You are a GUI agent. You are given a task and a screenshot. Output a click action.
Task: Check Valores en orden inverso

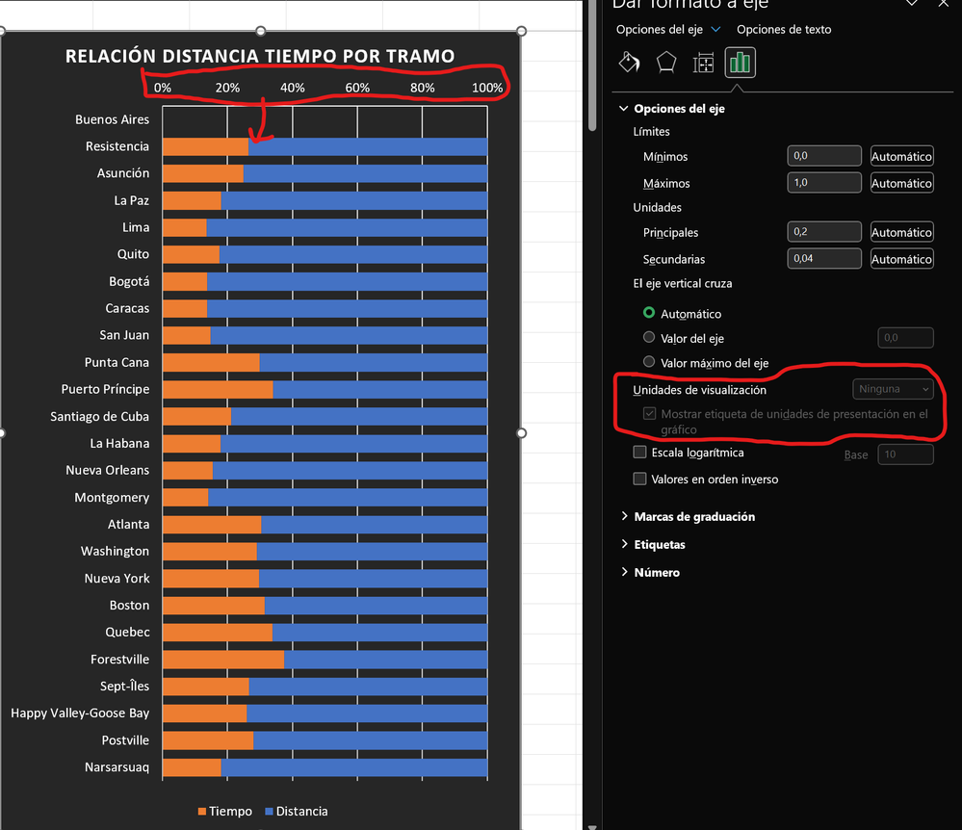(639, 479)
